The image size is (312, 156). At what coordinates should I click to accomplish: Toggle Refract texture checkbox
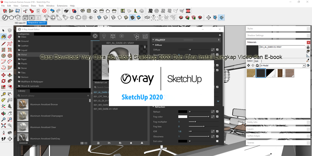217,112
